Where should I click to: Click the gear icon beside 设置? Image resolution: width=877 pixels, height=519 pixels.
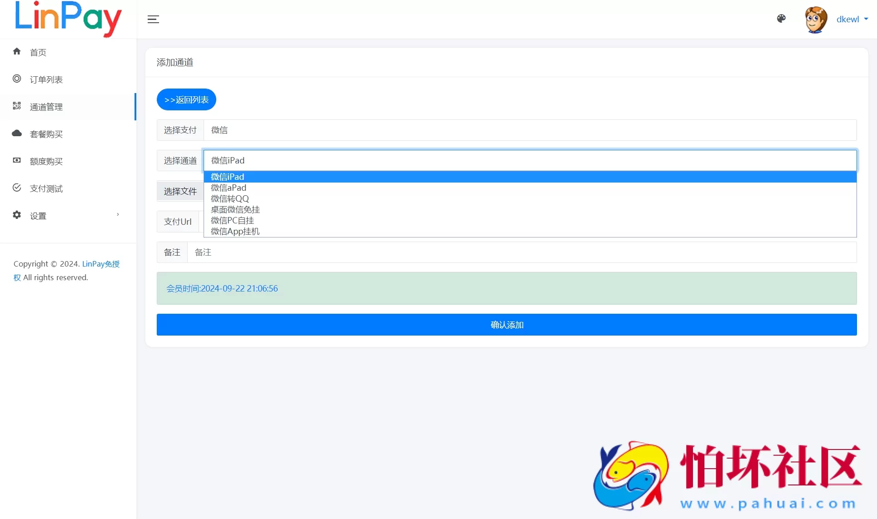tap(17, 215)
